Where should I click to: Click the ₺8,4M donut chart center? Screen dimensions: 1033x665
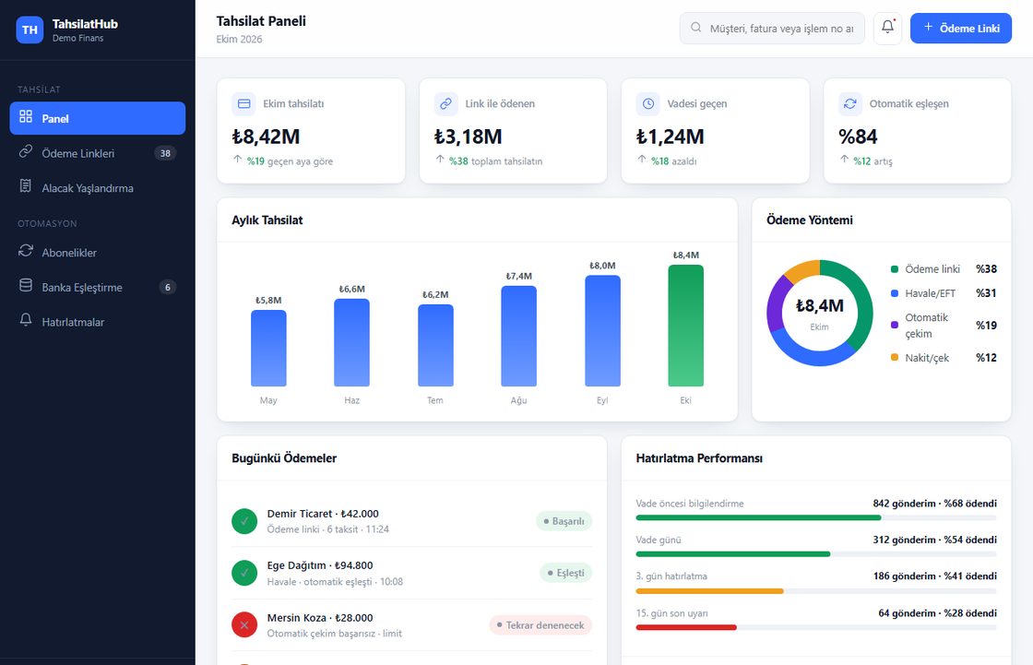[820, 306]
